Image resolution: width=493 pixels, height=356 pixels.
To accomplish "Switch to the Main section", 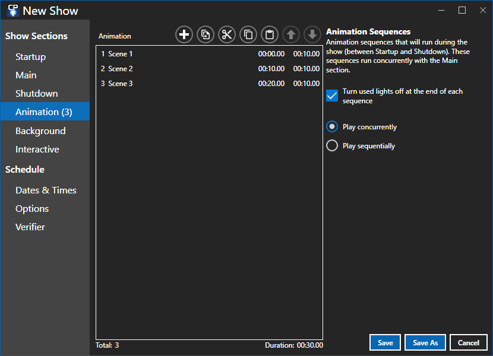I will tap(45, 75).
